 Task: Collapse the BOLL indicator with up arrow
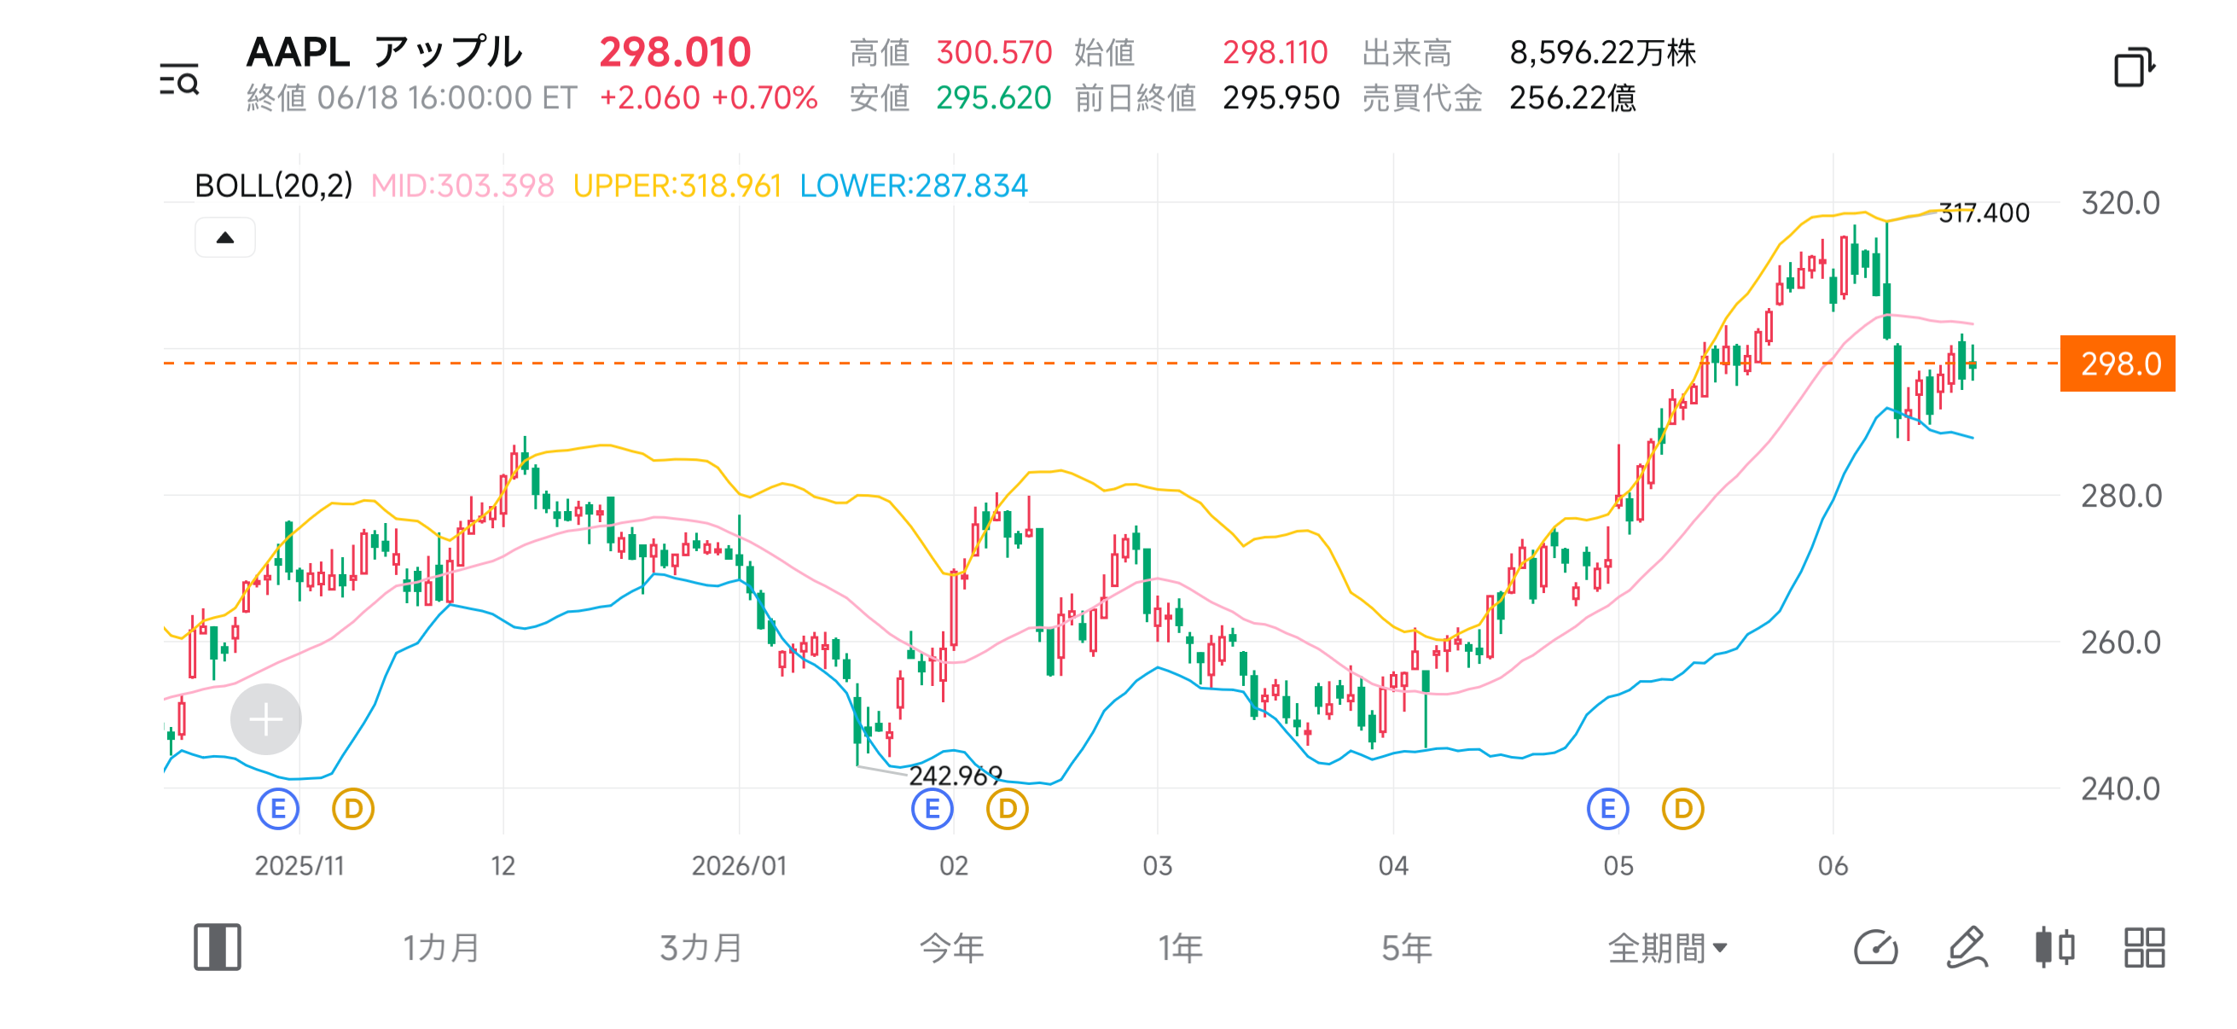(x=225, y=238)
